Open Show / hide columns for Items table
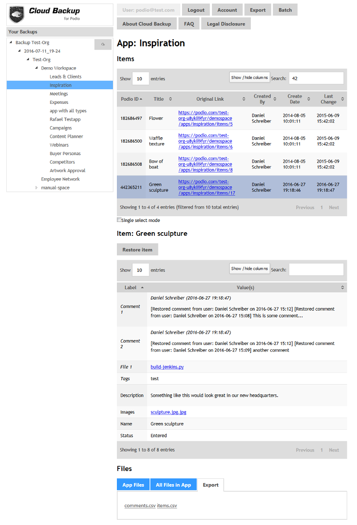 (x=249, y=78)
